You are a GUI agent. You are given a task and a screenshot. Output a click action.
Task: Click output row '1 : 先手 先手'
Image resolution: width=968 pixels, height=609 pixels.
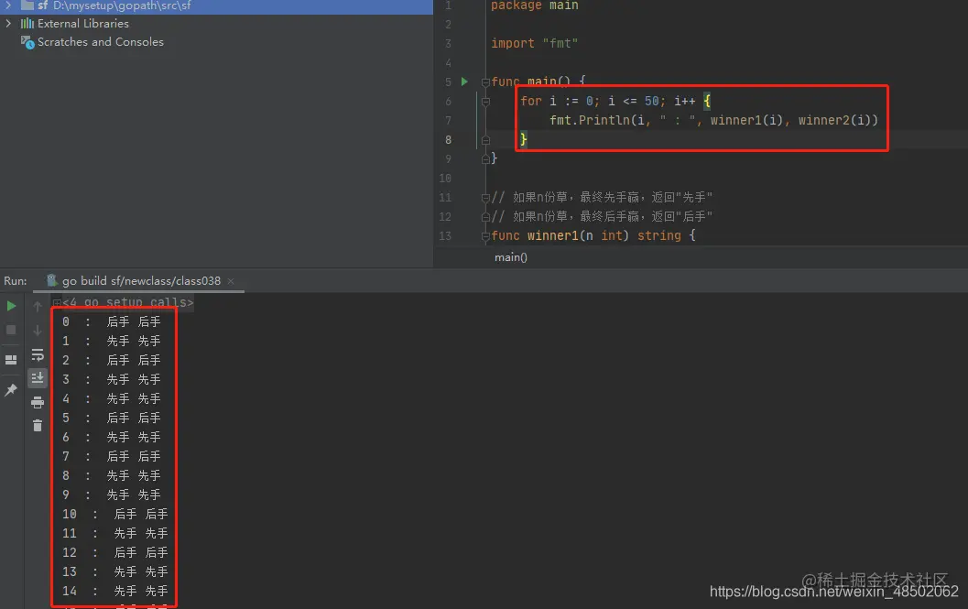[111, 341]
